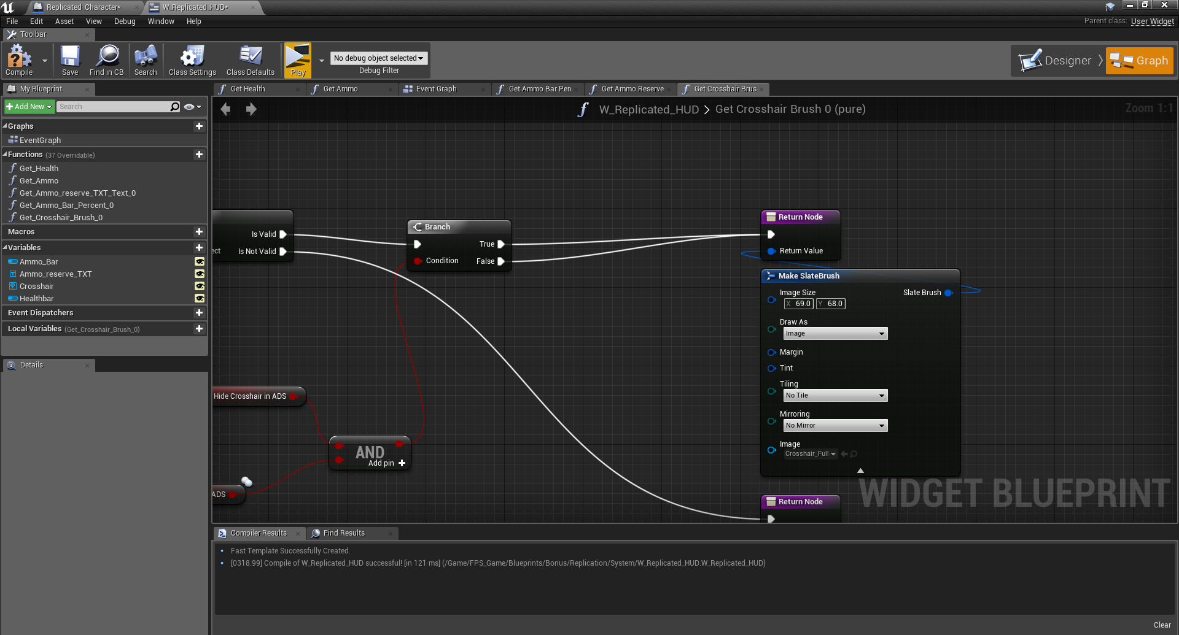Switch to the Event Graph tab
This screenshot has height=635, width=1179.
(438, 89)
